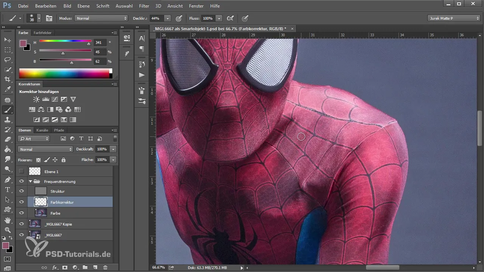
Task: Add layer mask icon at panel bottom
Action: 65,267
